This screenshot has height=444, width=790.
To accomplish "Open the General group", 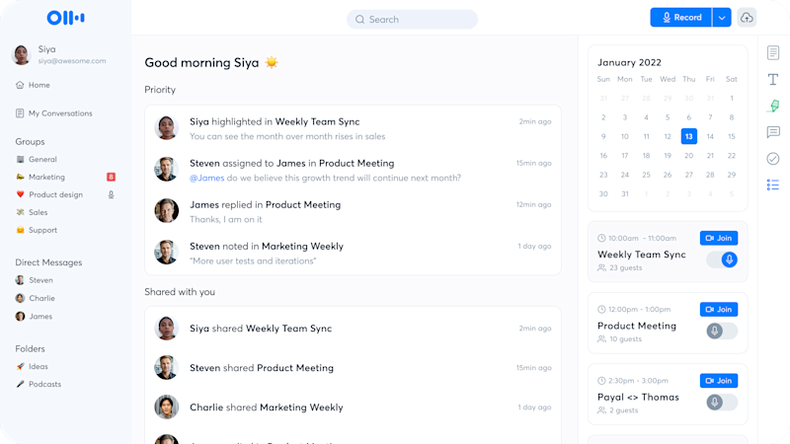I will click(x=42, y=159).
